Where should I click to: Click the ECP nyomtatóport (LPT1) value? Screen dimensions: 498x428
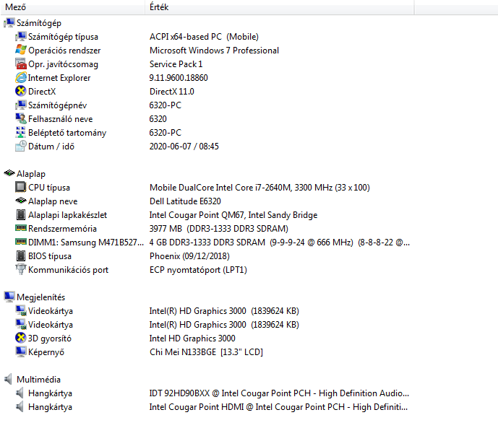(x=198, y=270)
